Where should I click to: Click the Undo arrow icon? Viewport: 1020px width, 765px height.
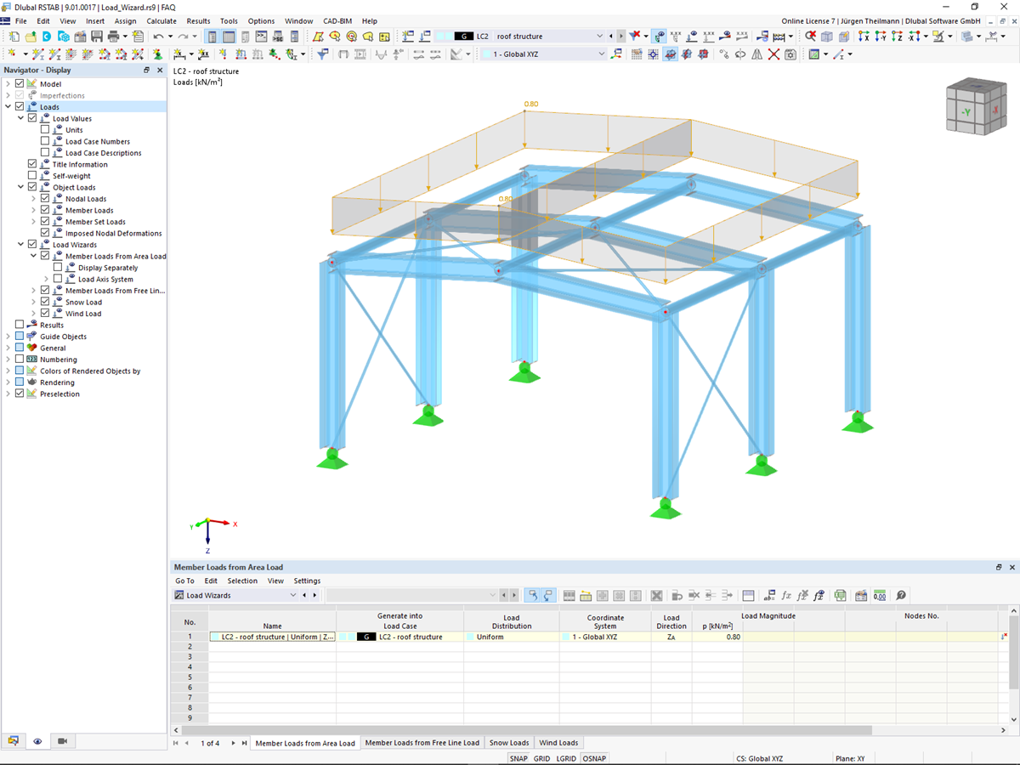pos(160,37)
